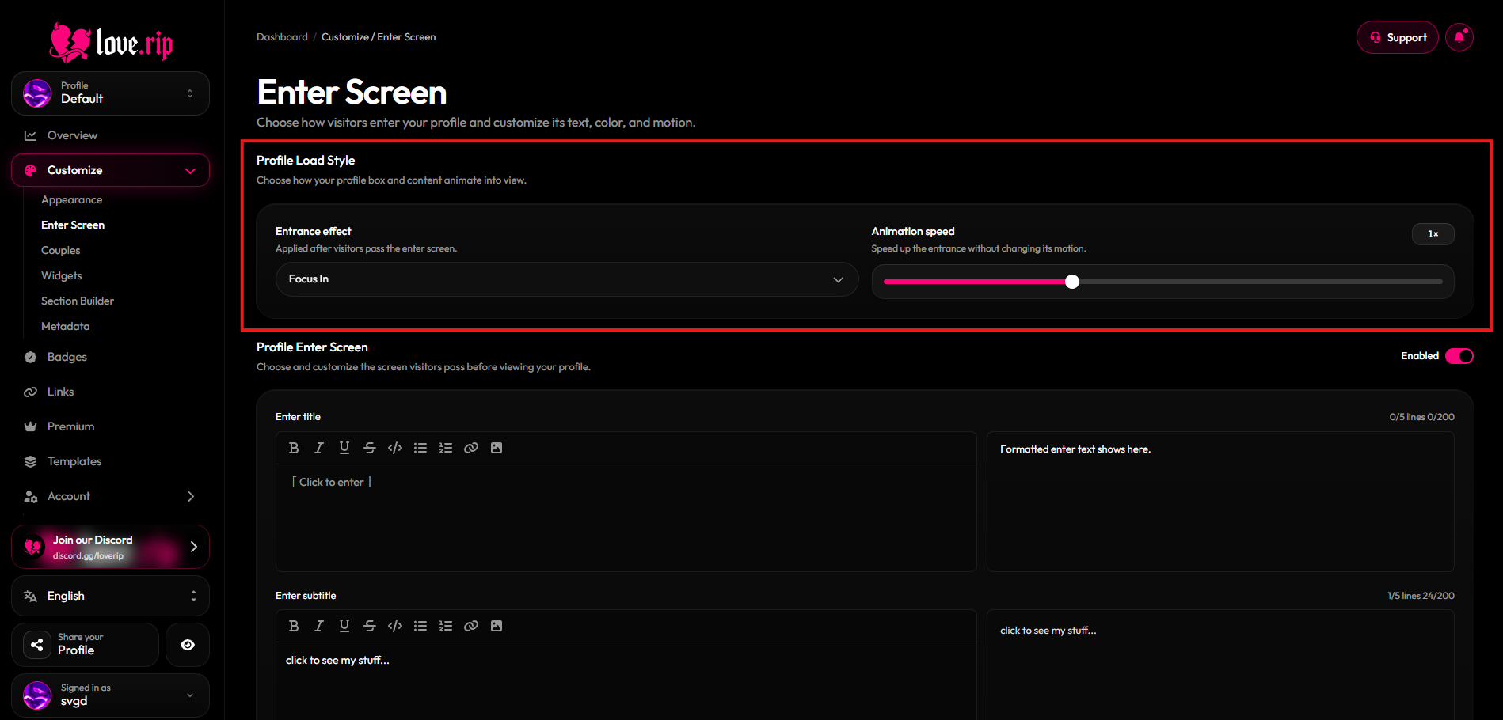Collapse the Customize sidebar section
Image resolution: width=1503 pixels, height=720 pixels.
(x=110, y=170)
